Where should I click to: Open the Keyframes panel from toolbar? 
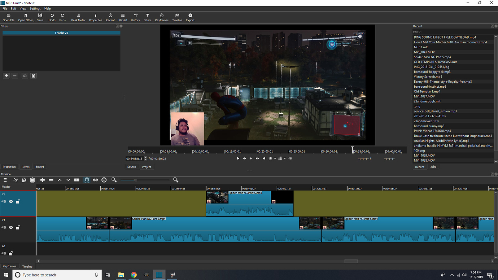tap(162, 18)
